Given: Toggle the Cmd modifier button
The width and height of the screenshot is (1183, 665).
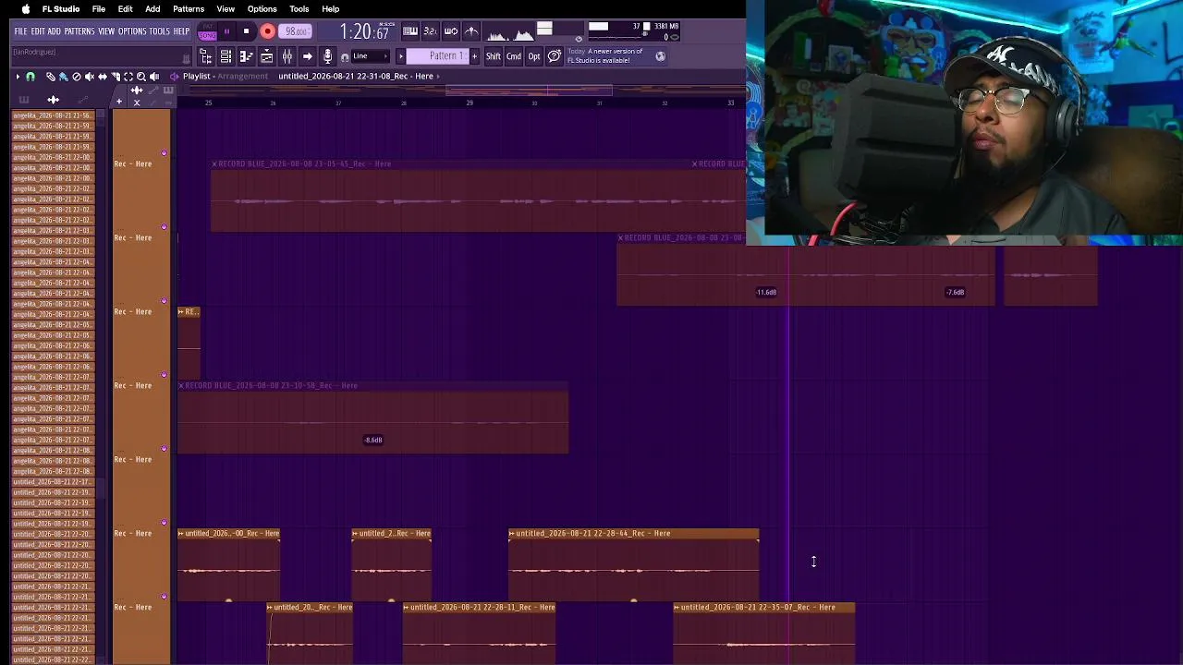Looking at the screenshot, I should [x=514, y=56].
